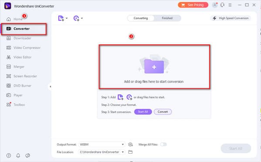Image resolution: width=261 pixels, height=162 pixels.
Task: Close the UniConverter window
Action: click(x=254, y=5)
